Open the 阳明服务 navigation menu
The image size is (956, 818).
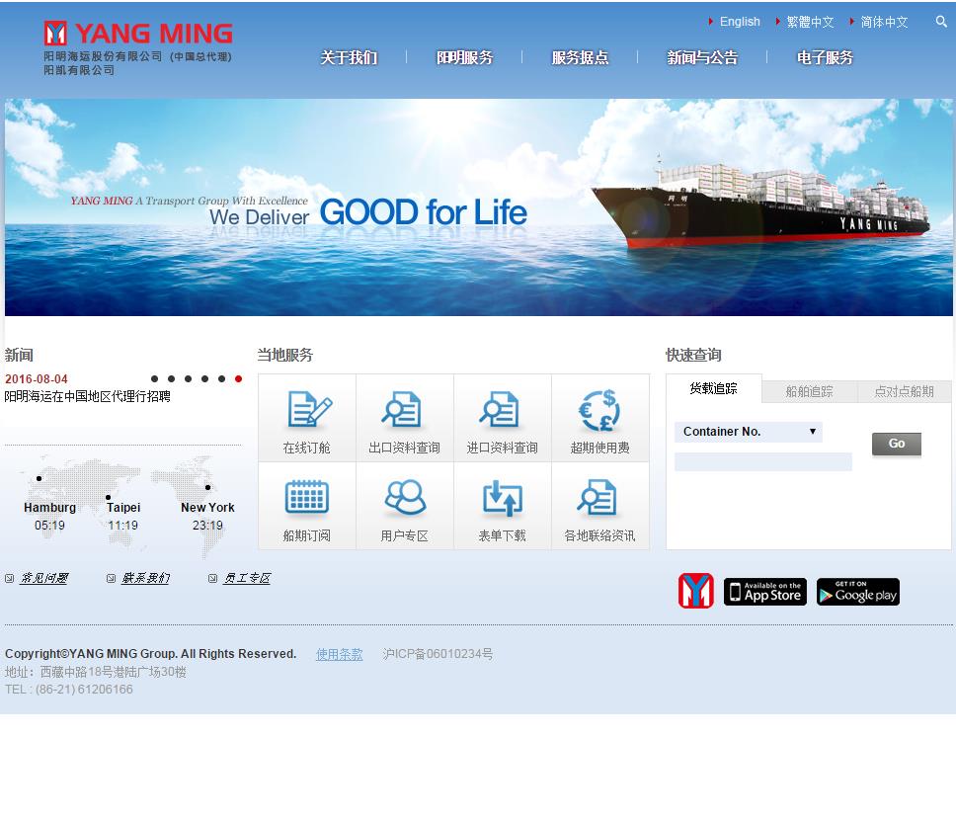pyautogui.click(x=464, y=57)
